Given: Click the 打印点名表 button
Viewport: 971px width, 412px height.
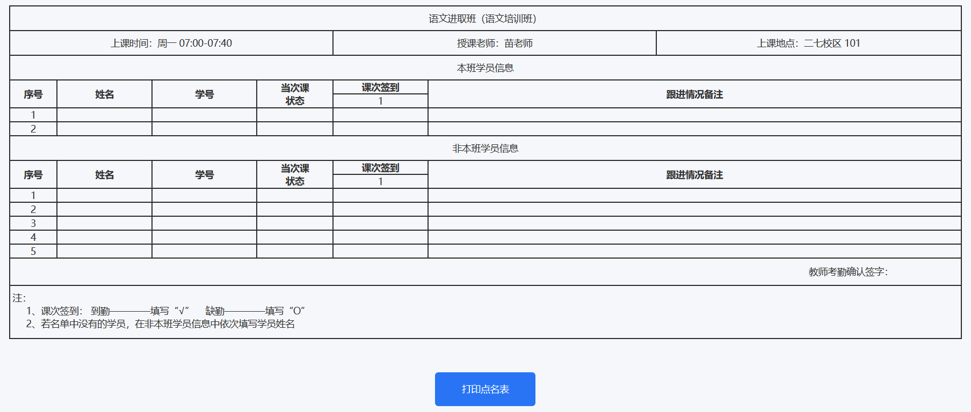Looking at the screenshot, I should [x=485, y=389].
